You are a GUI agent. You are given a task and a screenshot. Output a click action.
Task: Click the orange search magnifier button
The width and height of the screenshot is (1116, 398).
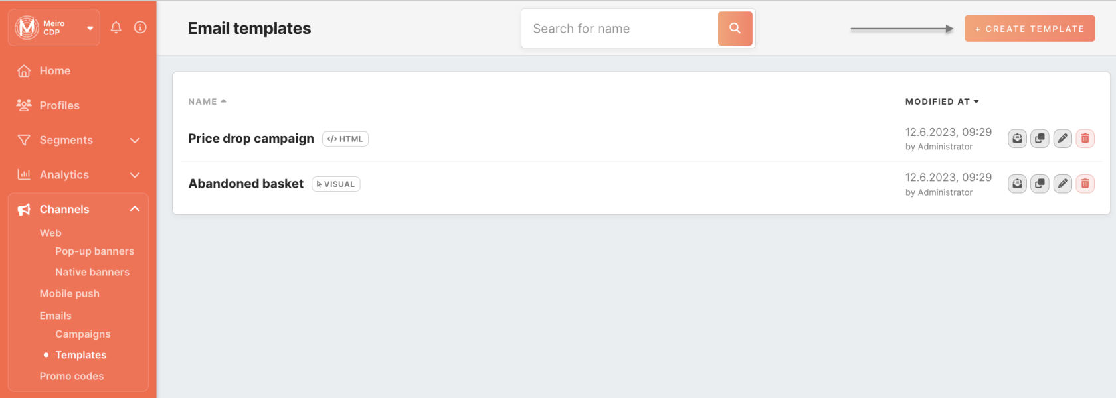735,29
